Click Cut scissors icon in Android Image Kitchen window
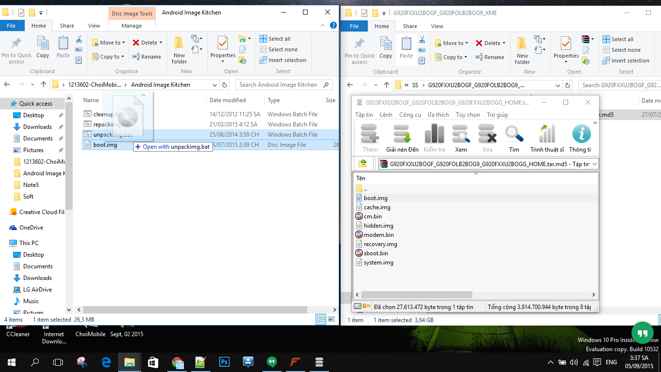 (79, 39)
